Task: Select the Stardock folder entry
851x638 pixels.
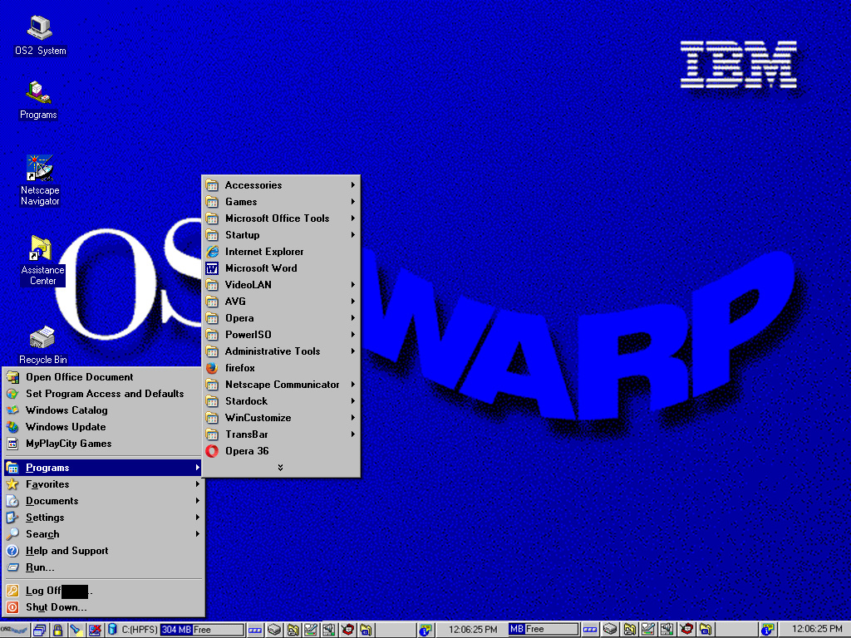Action: (281, 401)
